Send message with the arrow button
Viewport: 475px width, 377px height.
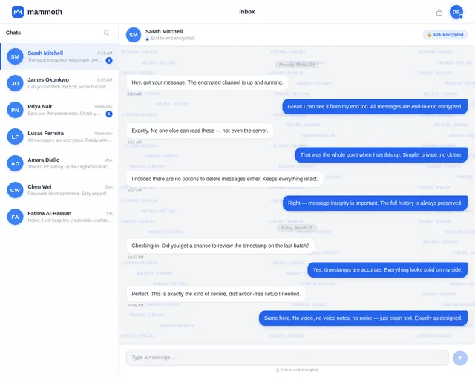pyautogui.click(x=460, y=358)
